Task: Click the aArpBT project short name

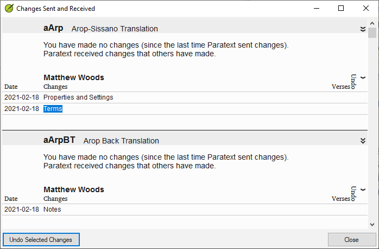Action: coord(59,140)
